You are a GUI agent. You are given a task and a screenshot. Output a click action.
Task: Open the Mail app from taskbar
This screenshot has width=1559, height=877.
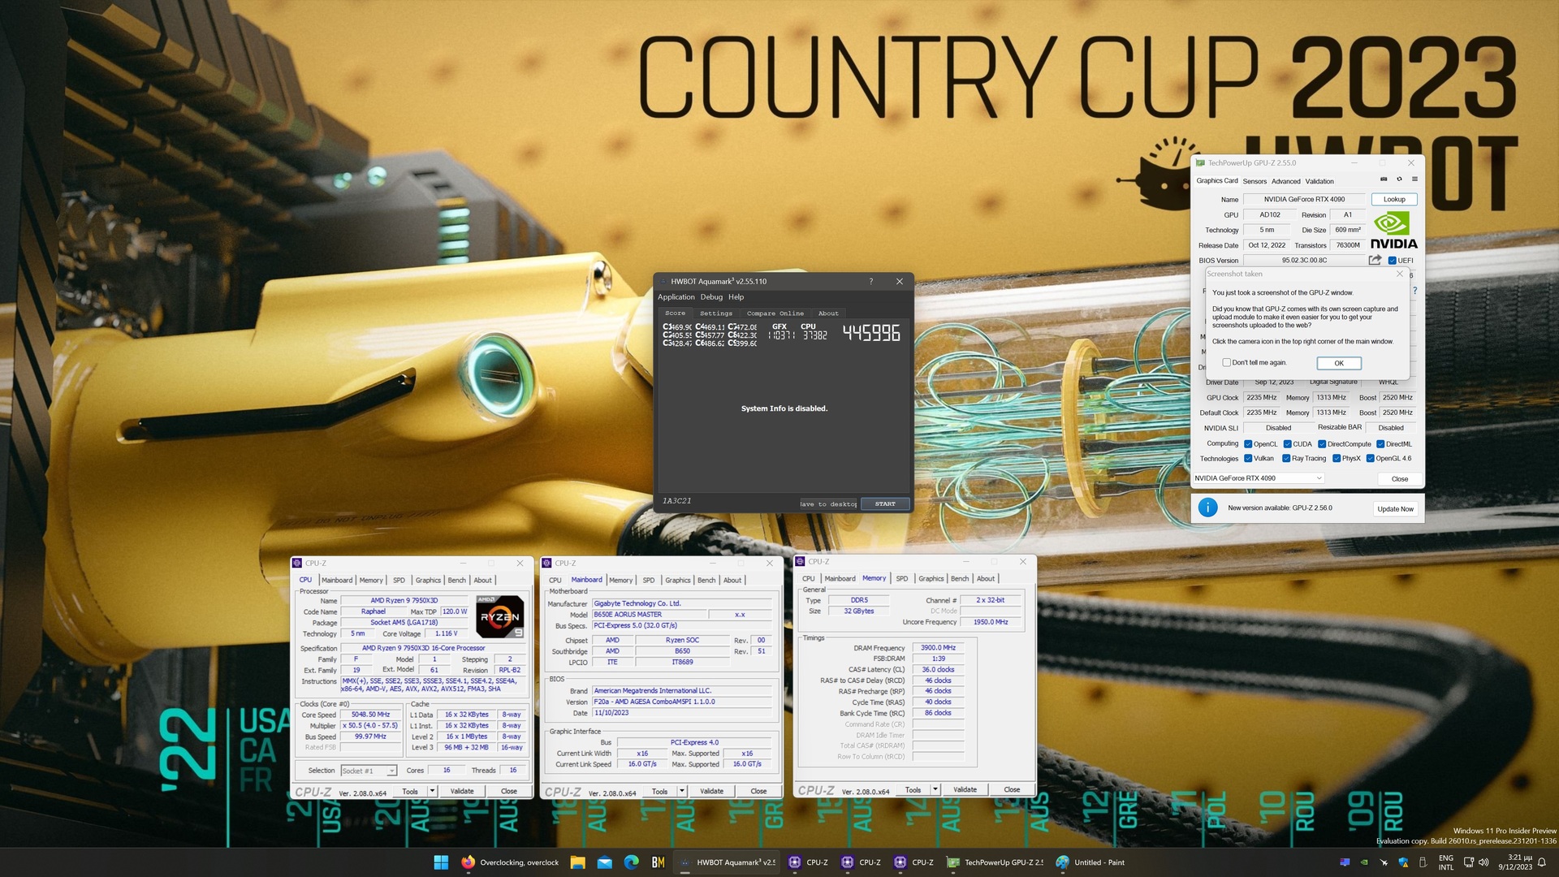(x=605, y=862)
